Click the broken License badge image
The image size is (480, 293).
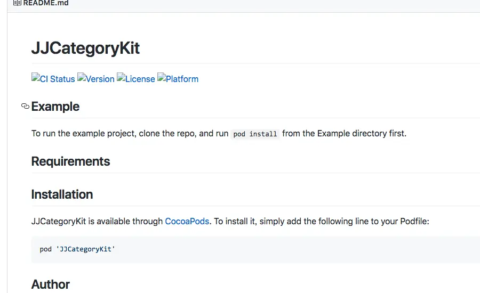[121, 77]
